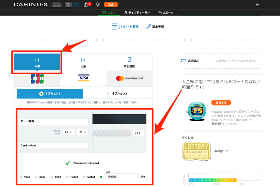
Task: Click the CVV input field
Action: tap(138, 133)
